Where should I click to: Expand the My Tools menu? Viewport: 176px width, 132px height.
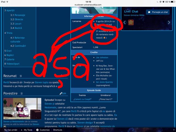27,130
